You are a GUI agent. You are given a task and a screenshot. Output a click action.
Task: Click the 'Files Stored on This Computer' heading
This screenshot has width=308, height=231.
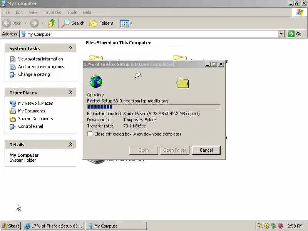coord(118,43)
